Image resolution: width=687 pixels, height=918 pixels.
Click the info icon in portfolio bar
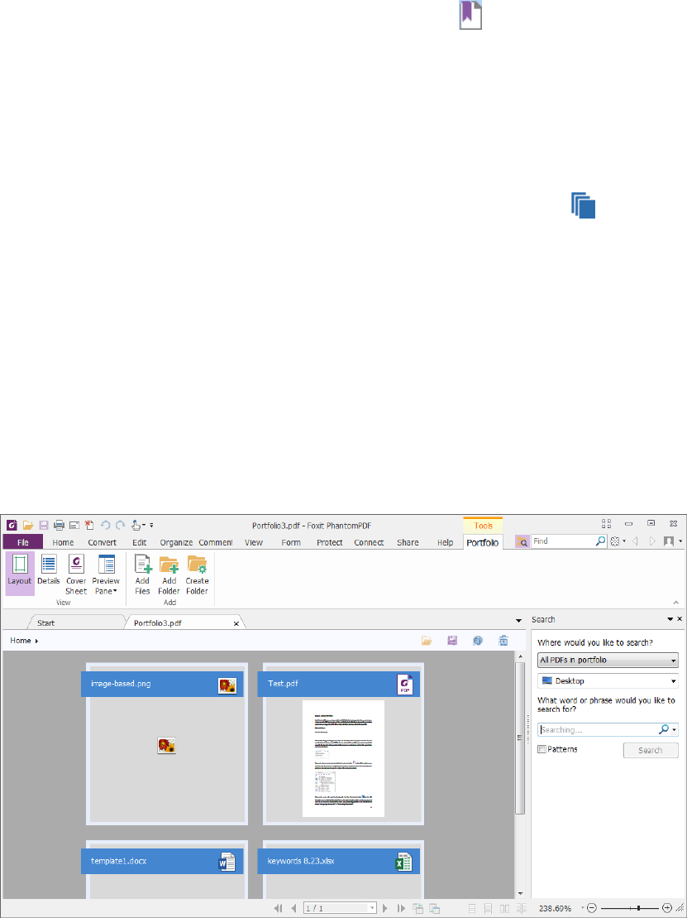click(478, 641)
